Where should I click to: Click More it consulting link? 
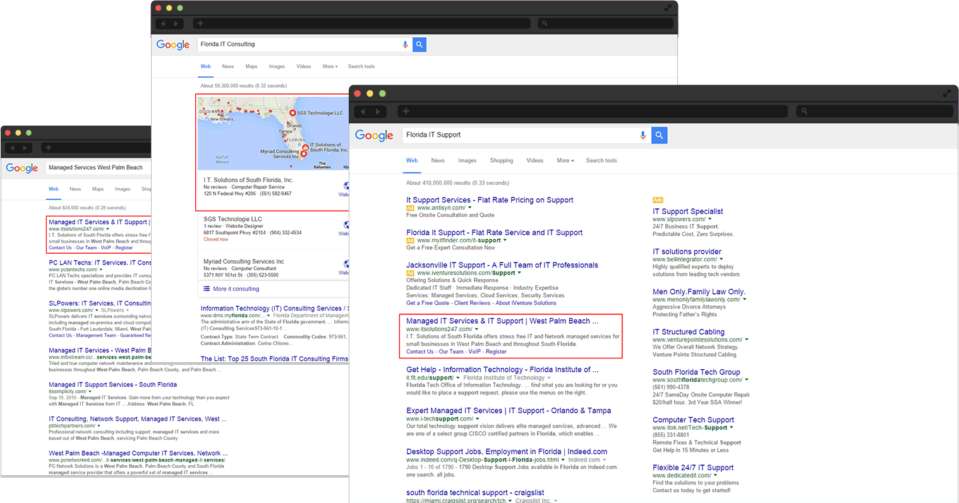tap(236, 289)
